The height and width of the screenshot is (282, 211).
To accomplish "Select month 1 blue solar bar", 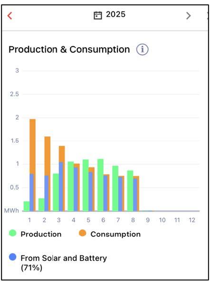I will [31, 192].
